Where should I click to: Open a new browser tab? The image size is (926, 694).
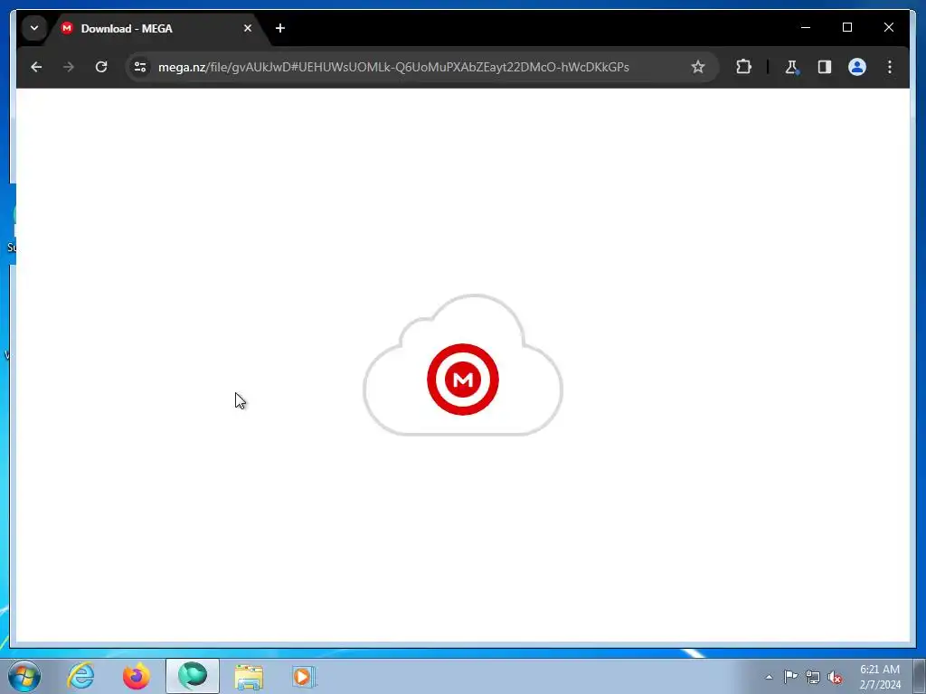280,28
